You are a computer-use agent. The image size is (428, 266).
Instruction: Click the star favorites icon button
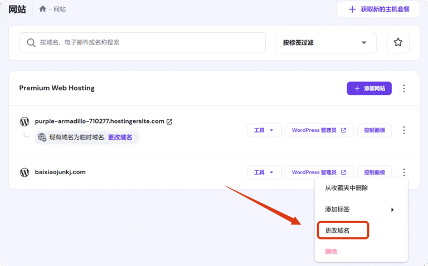398,42
